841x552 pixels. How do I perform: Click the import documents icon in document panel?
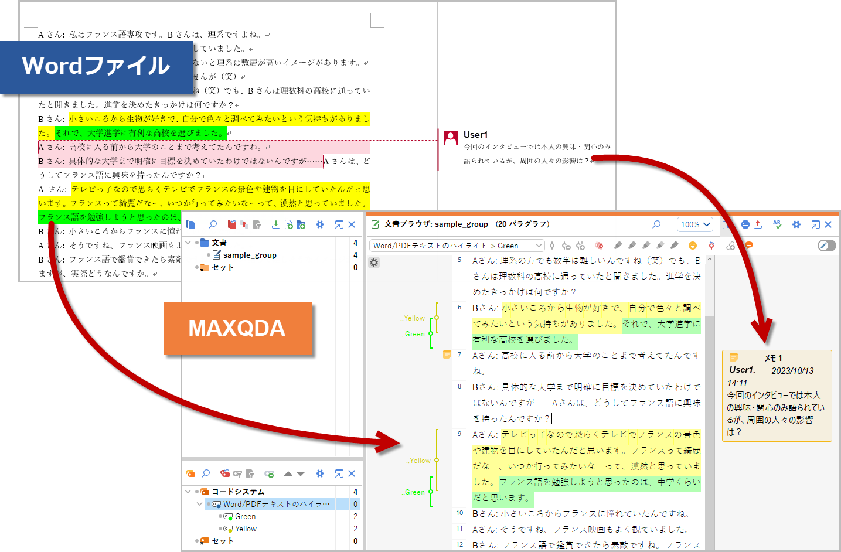click(275, 224)
